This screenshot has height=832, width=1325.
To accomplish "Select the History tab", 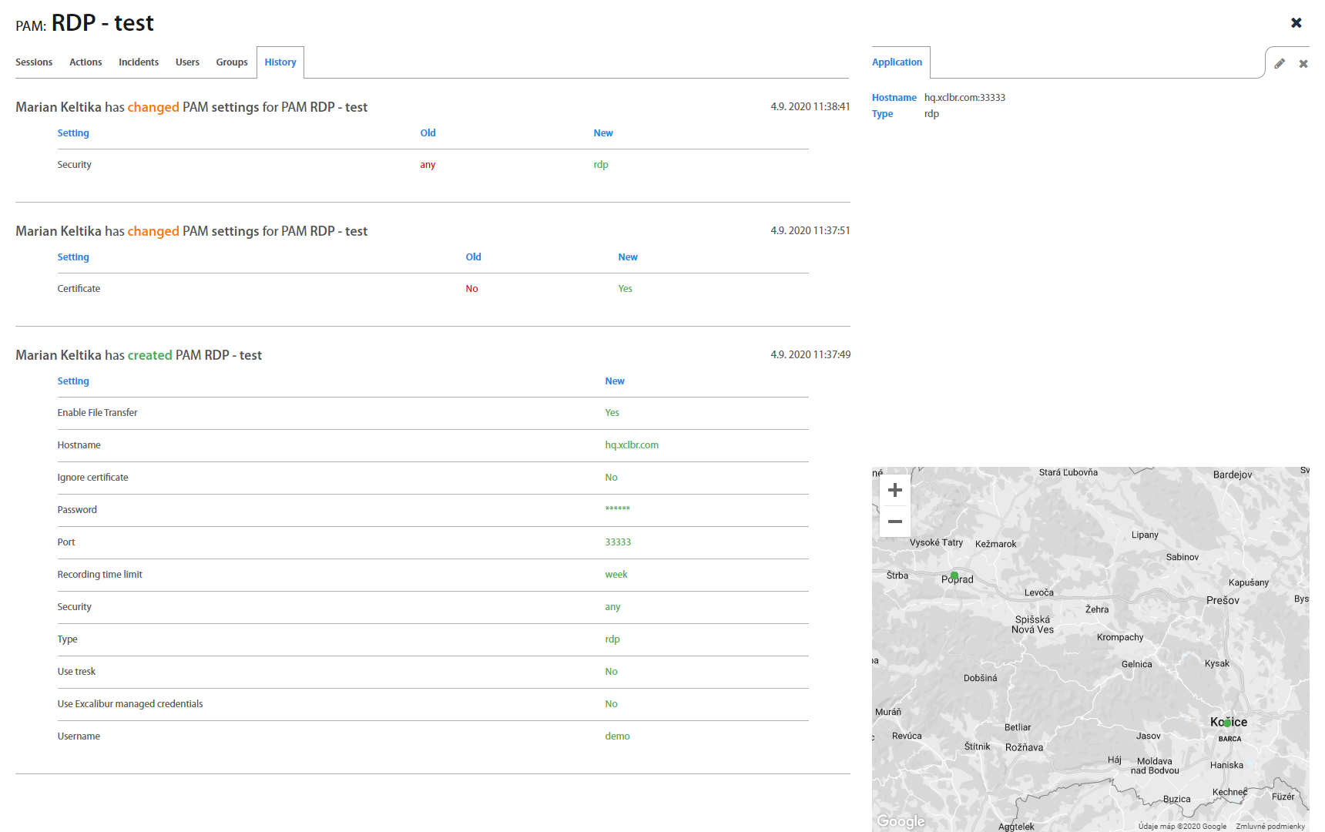I will (280, 62).
